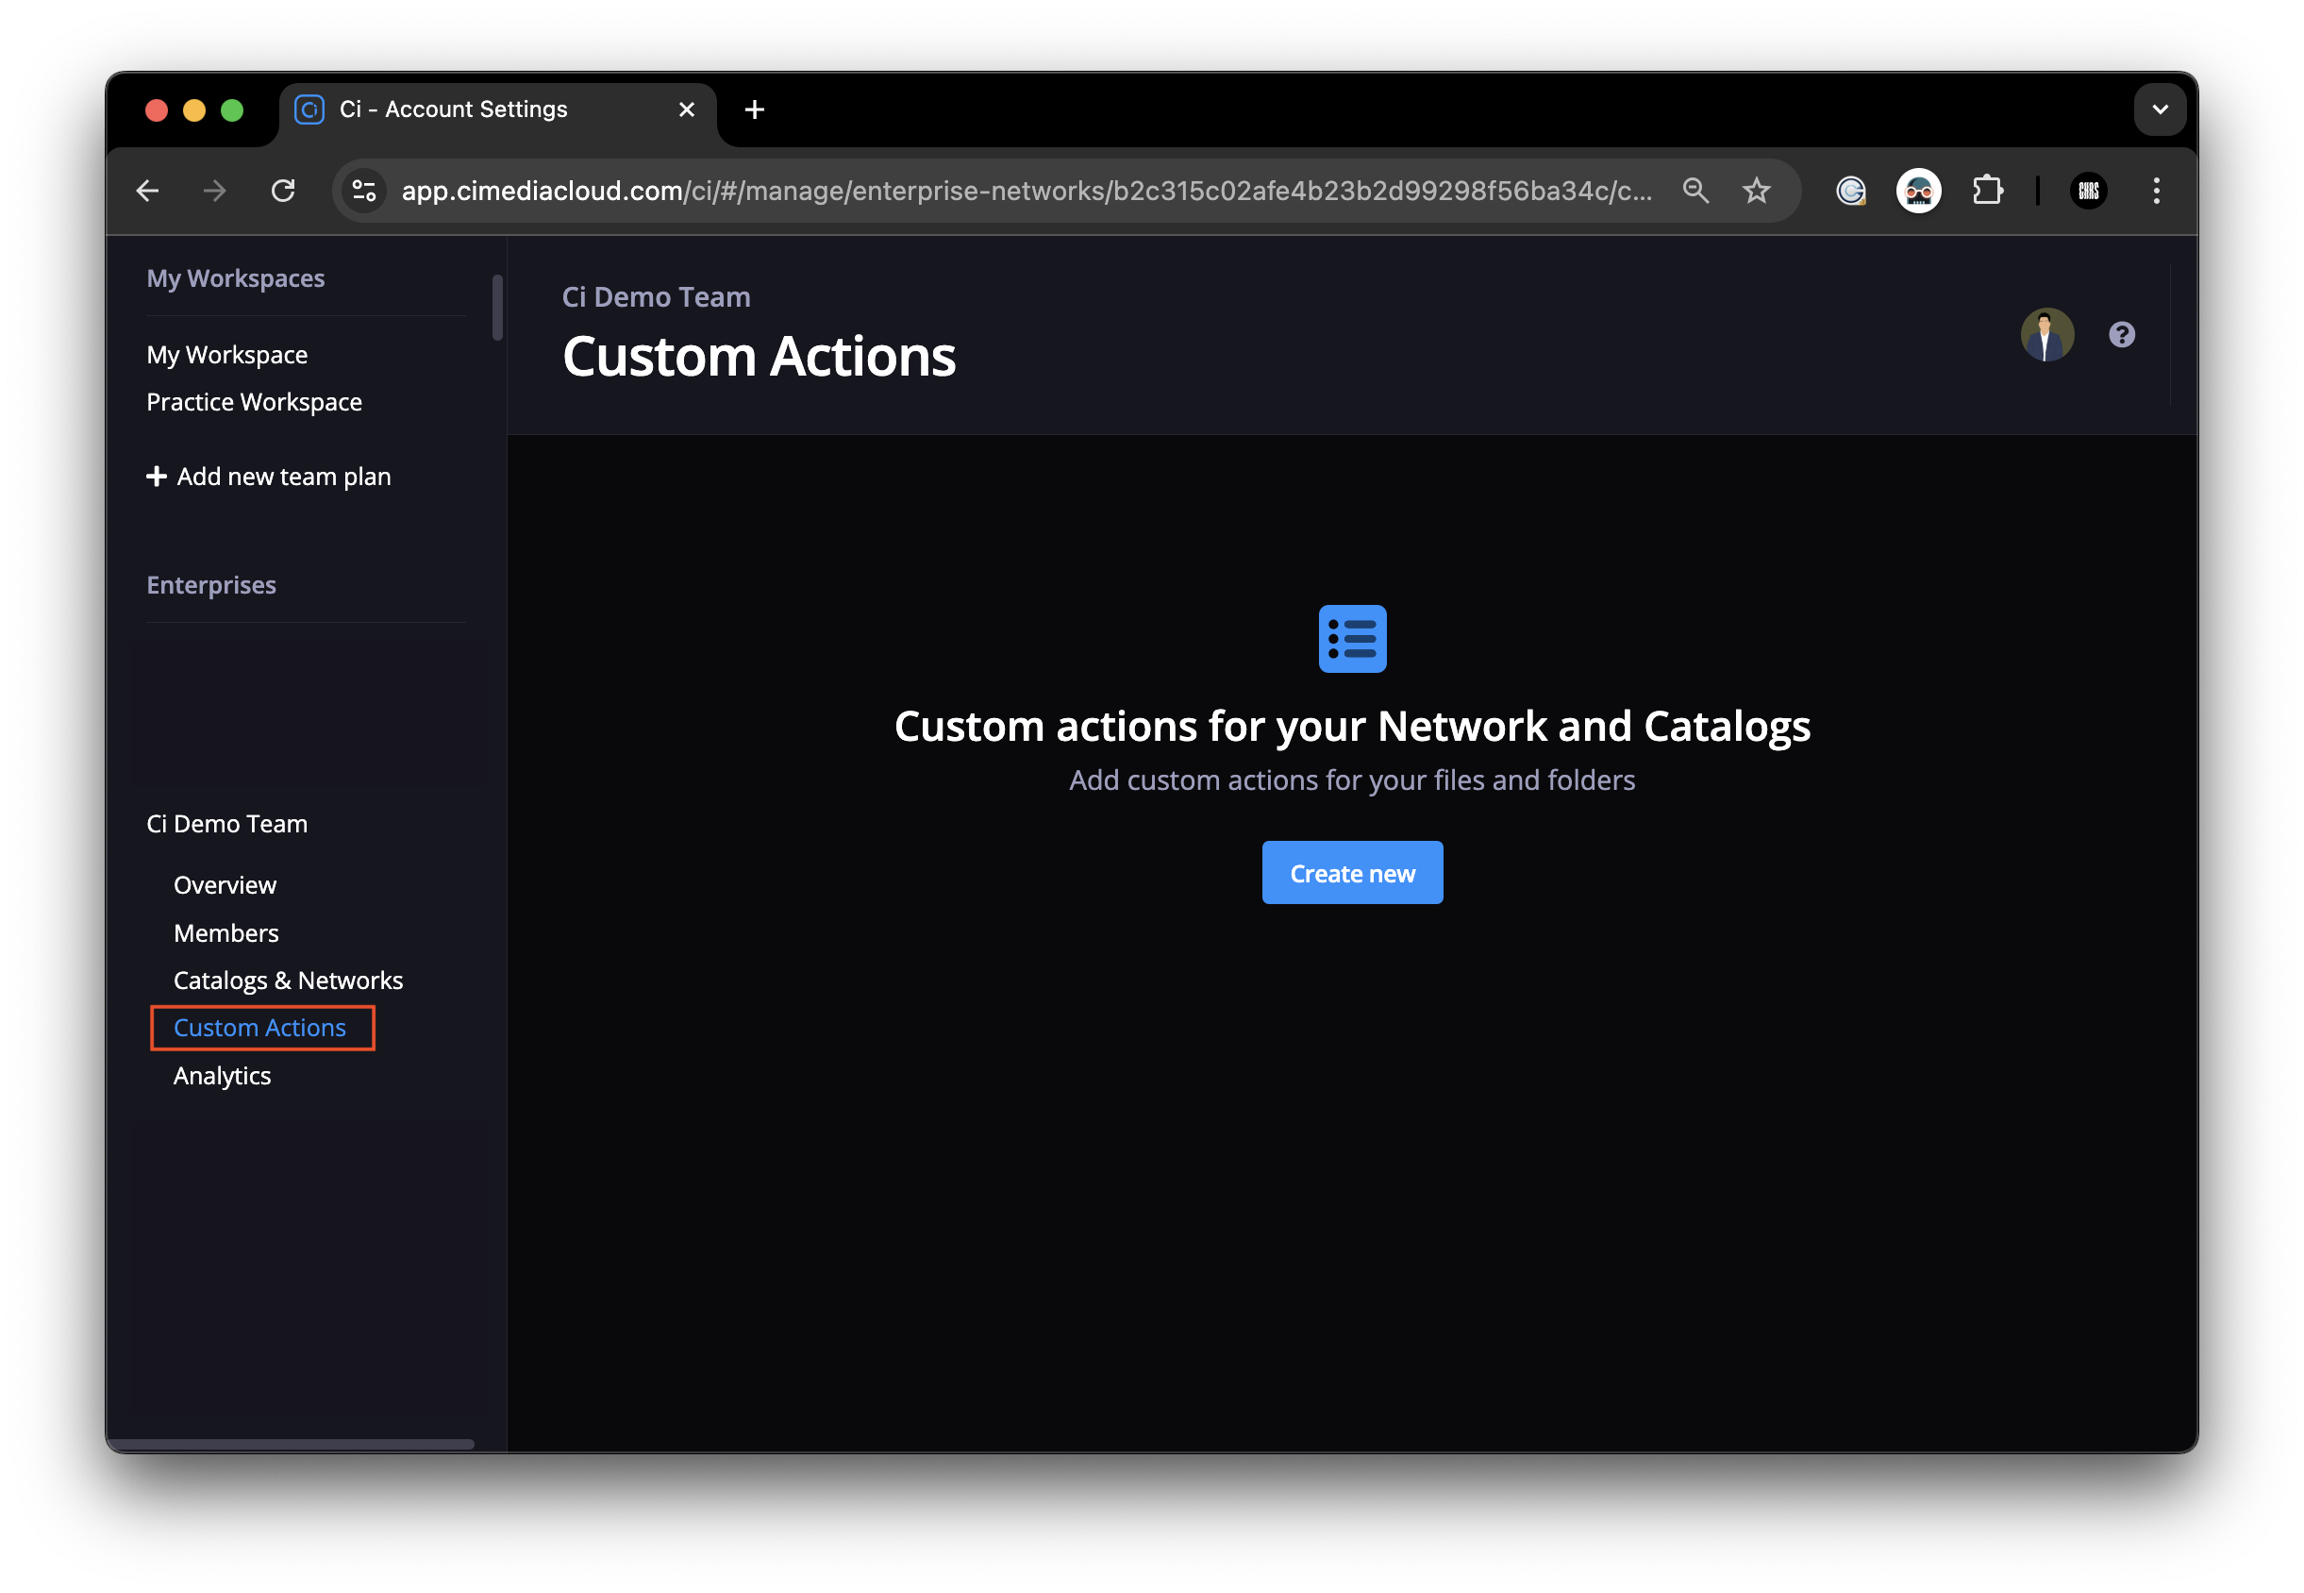
Task: Open a new browser tab
Action: [x=755, y=109]
